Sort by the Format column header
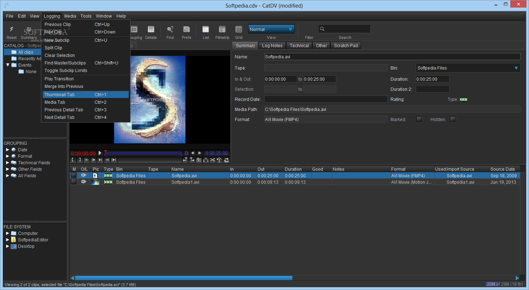This screenshot has height=290, width=529. [x=412, y=169]
